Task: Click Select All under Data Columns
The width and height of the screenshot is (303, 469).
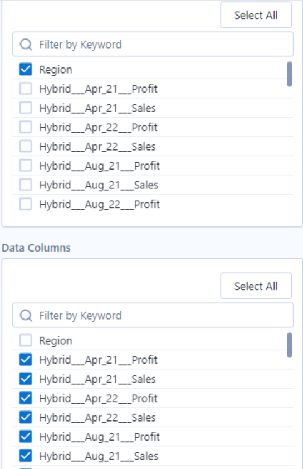Action: pyautogui.click(x=256, y=286)
